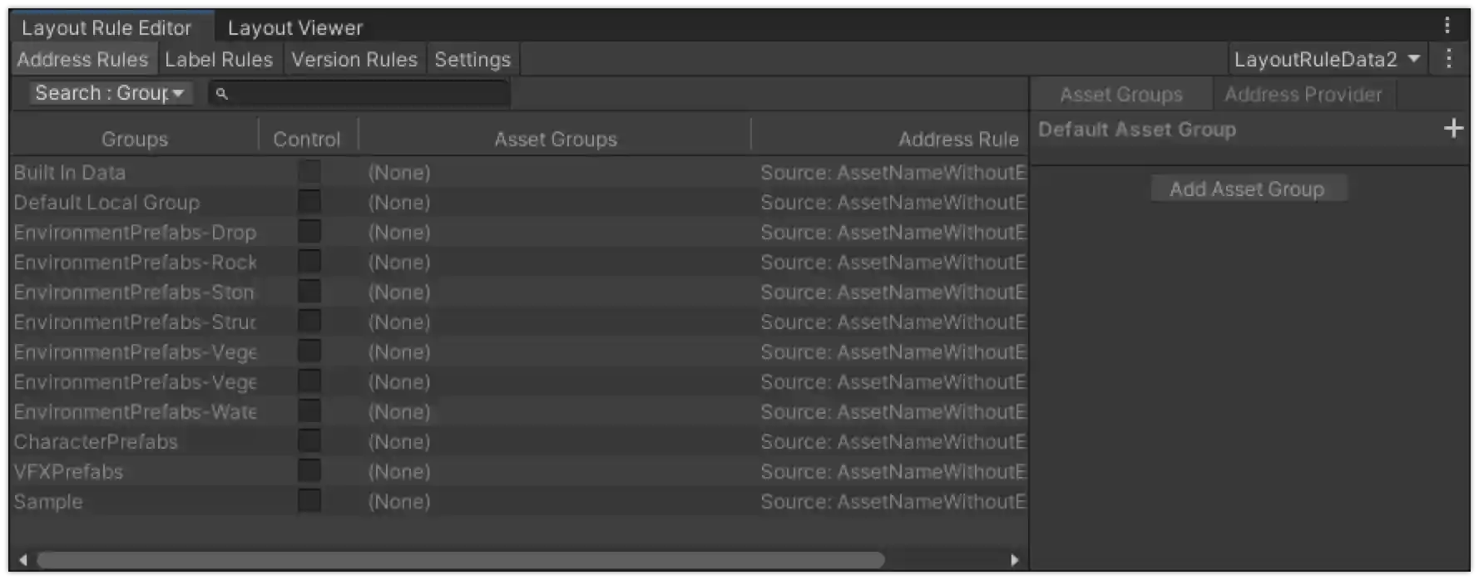The width and height of the screenshot is (1479, 580).
Task: Click the magnifier icon in the search field
Action: click(221, 94)
